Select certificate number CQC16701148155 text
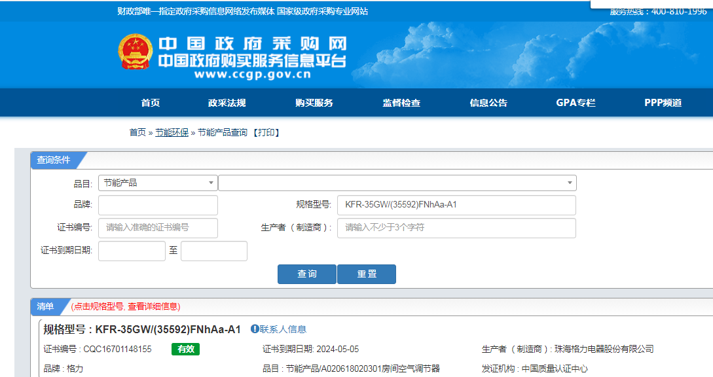713x377 pixels. (117, 350)
